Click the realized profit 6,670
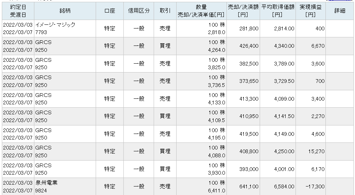This screenshot has width=355, height=195. coord(318,46)
